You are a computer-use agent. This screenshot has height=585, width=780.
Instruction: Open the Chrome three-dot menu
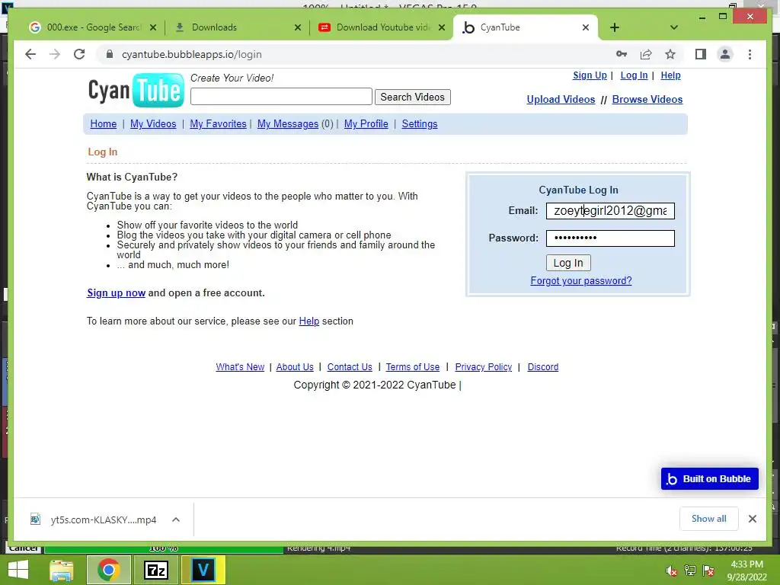(x=750, y=54)
